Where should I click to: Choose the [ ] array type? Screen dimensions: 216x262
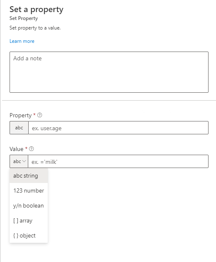(x=29, y=220)
